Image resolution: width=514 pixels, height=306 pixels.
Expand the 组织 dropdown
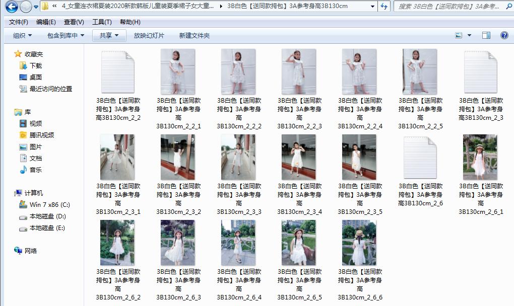pyautogui.click(x=22, y=35)
